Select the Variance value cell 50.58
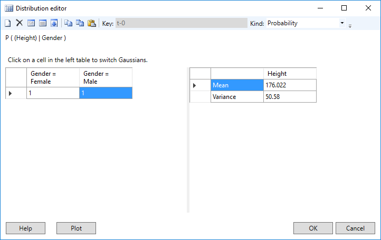Viewport: 381px width, 240px height. click(x=290, y=97)
